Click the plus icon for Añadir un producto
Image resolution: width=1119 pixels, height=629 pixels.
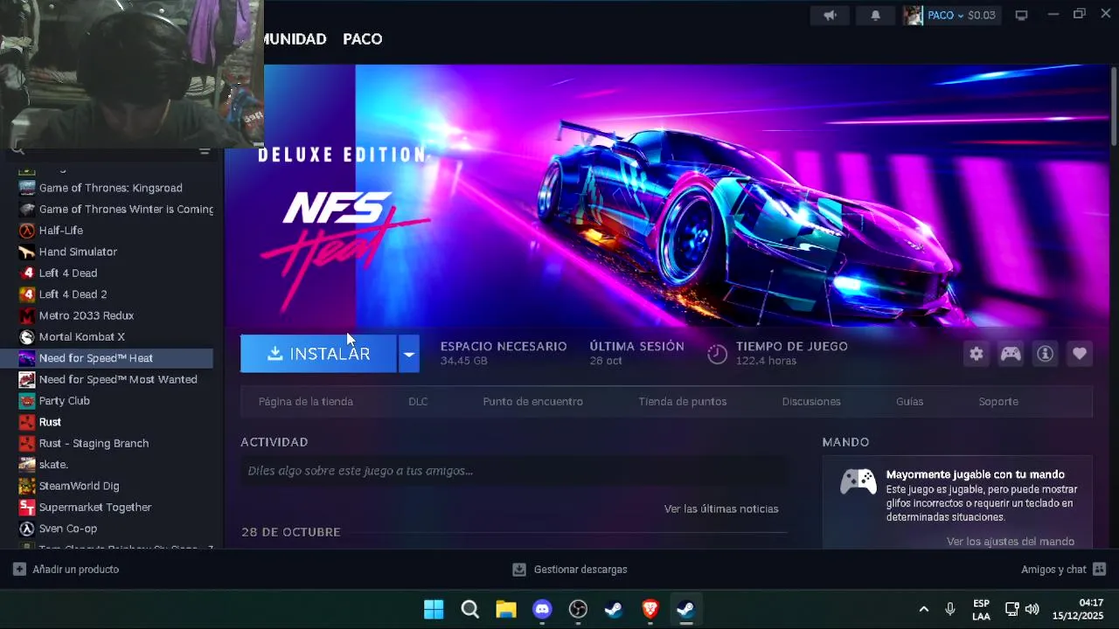click(19, 570)
